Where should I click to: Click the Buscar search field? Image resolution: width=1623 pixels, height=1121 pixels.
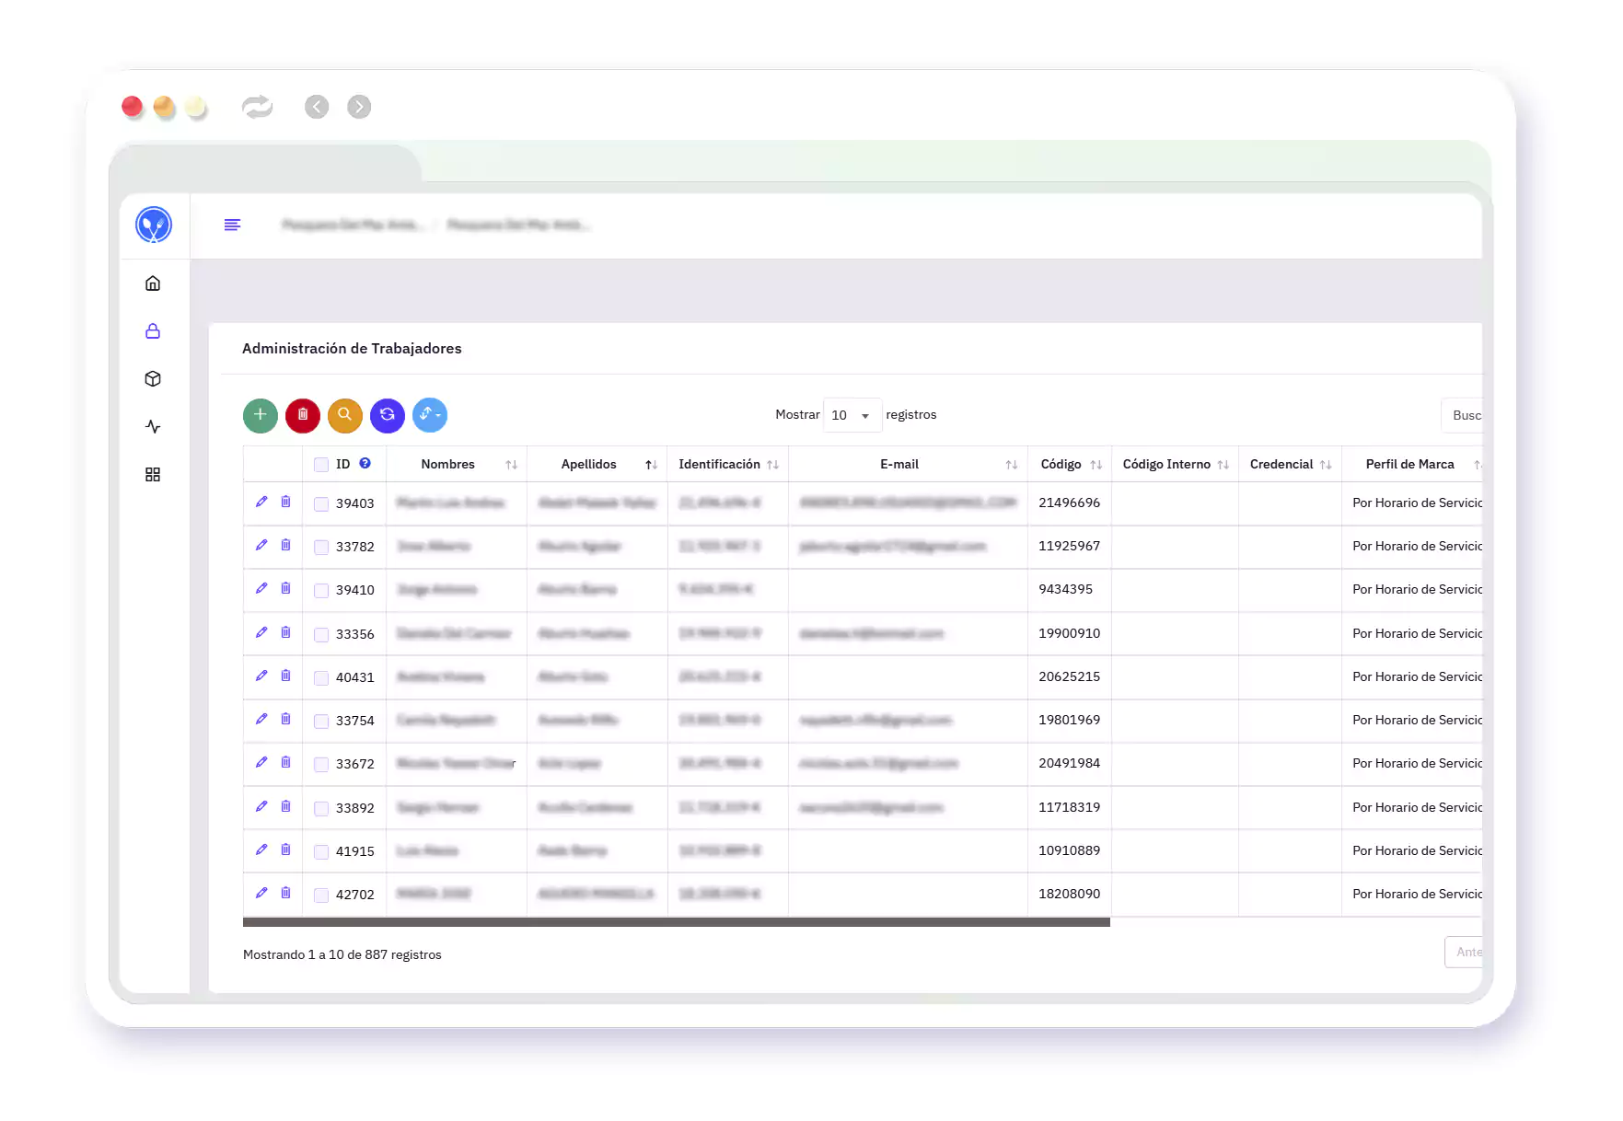pos(1462,416)
